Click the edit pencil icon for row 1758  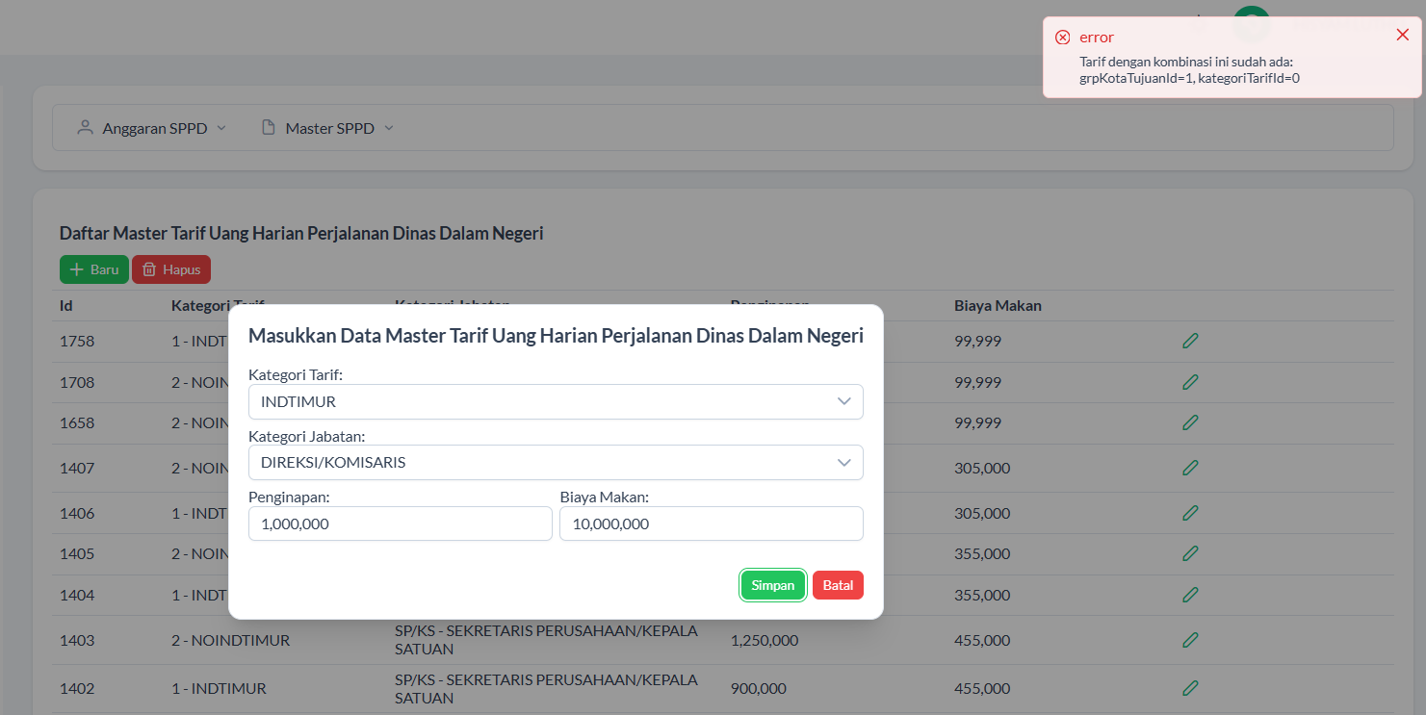coord(1190,341)
